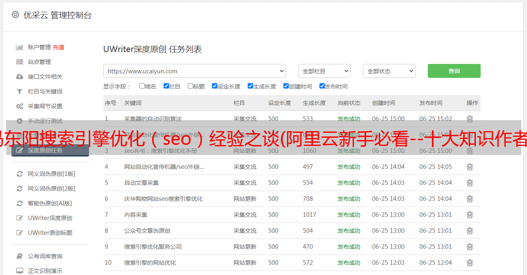The width and height of the screenshot is (527, 275).
Task: Click the monitor icon beside 正文识别演示
Action: pos(19,271)
